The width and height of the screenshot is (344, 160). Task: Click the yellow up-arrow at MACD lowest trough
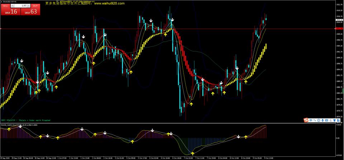[193, 154]
